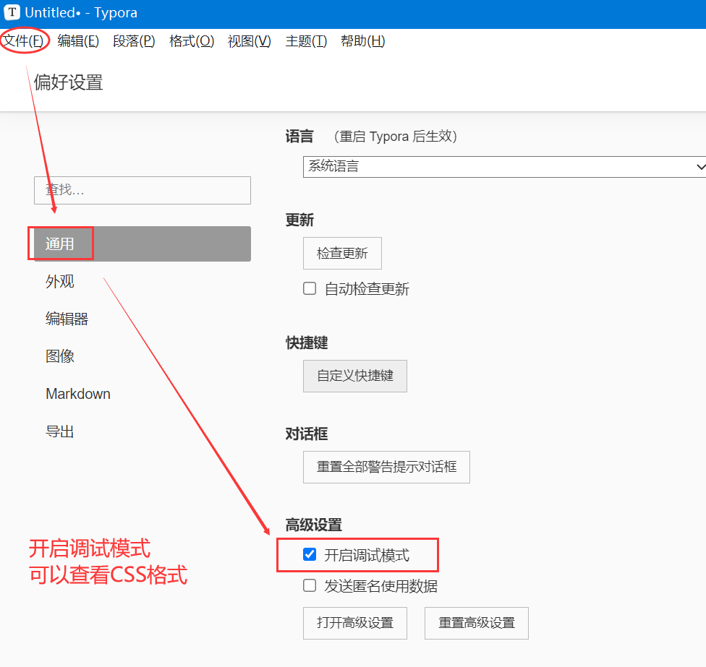Open the 视图(V) menu
The height and width of the screenshot is (667, 706).
click(x=249, y=41)
